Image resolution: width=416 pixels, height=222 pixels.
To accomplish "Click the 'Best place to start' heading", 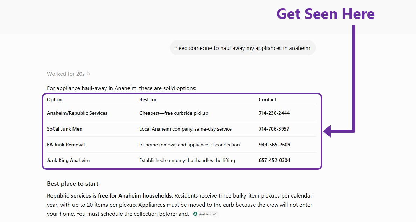I will [x=73, y=184].
